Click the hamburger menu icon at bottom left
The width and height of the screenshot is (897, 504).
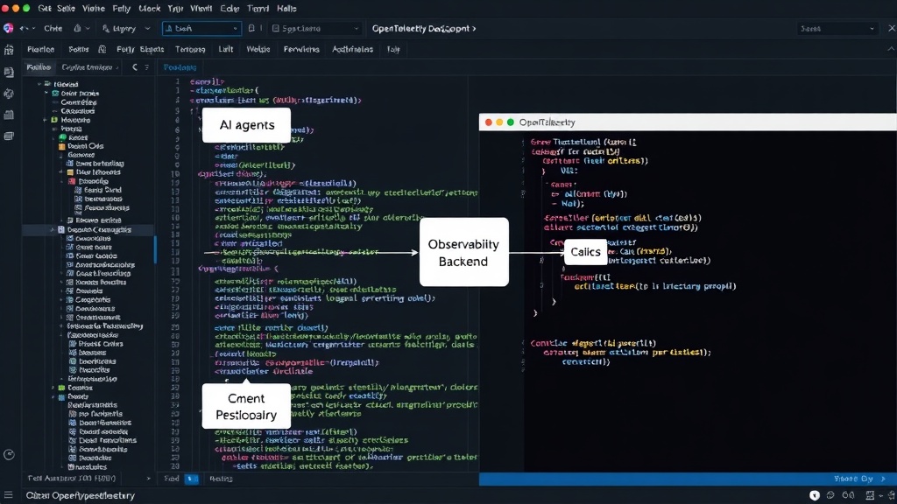(8, 495)
